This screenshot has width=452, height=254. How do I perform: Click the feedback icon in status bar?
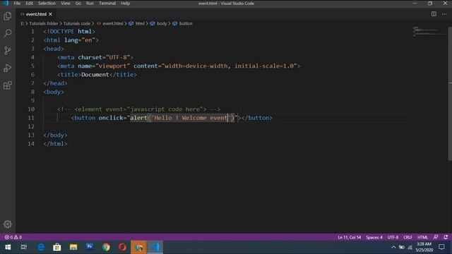click(436, 237)
